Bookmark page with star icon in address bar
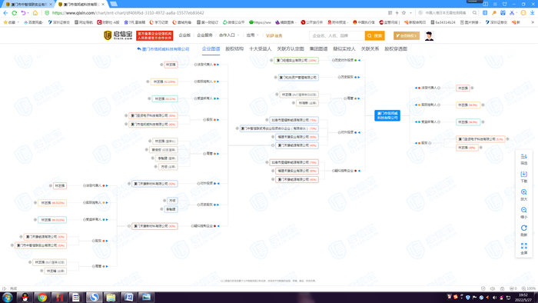538x303 pixels. (403, 13)
